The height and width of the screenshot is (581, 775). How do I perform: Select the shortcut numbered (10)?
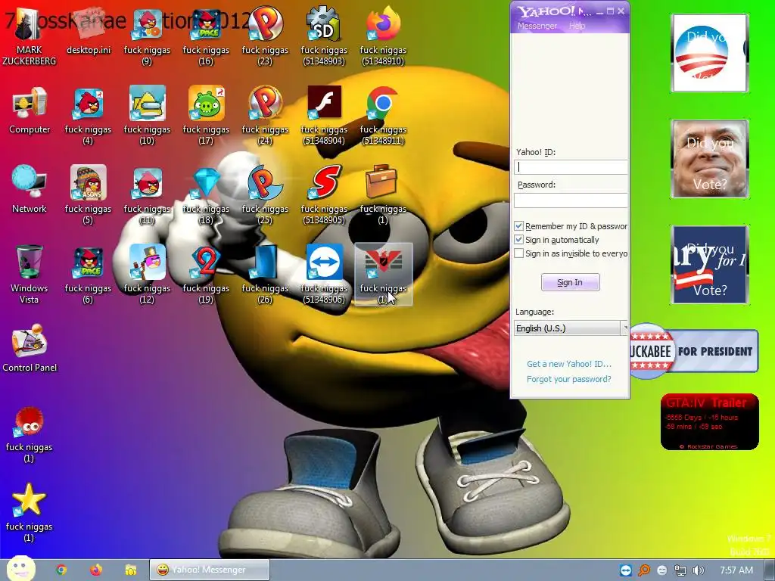tap(147, 115)
